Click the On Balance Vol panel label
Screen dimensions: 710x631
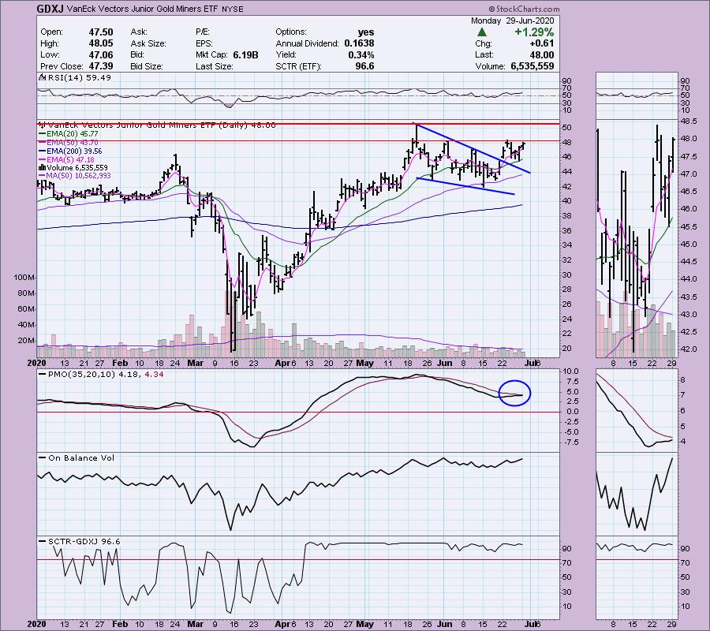77,458
